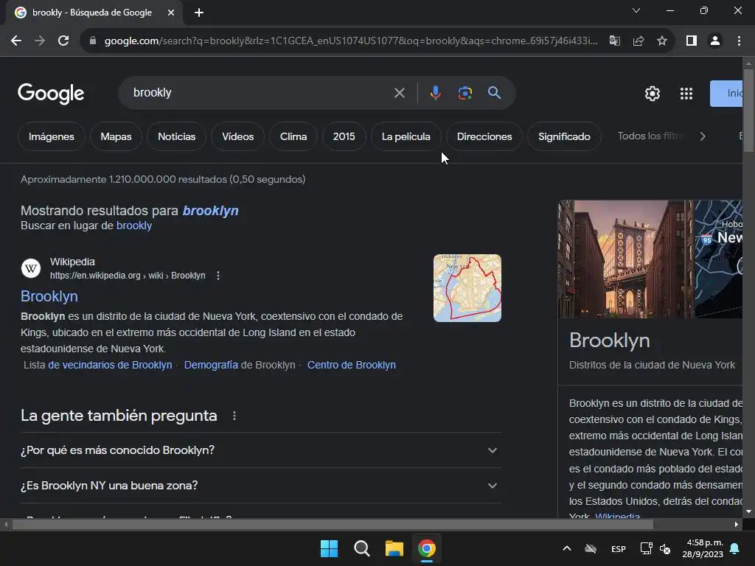Viewport: 755px width, 566px height.
Task: Open ESP language input switcher
Action: [x=619, y=549]
